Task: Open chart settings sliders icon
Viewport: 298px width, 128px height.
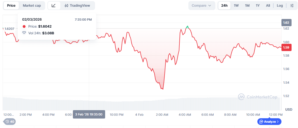Action: 292,6
